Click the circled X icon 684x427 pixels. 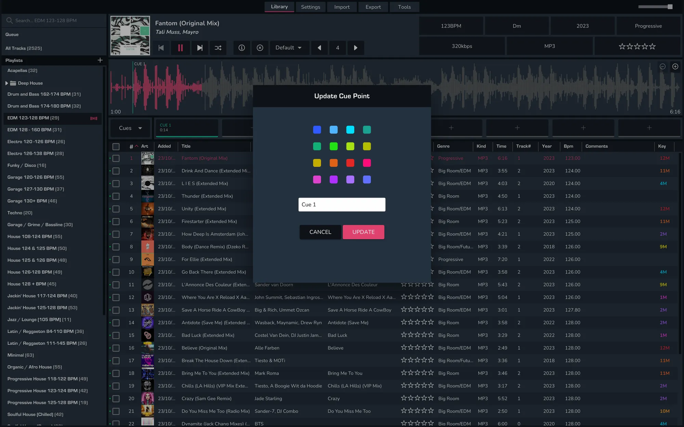coord(260,48)
